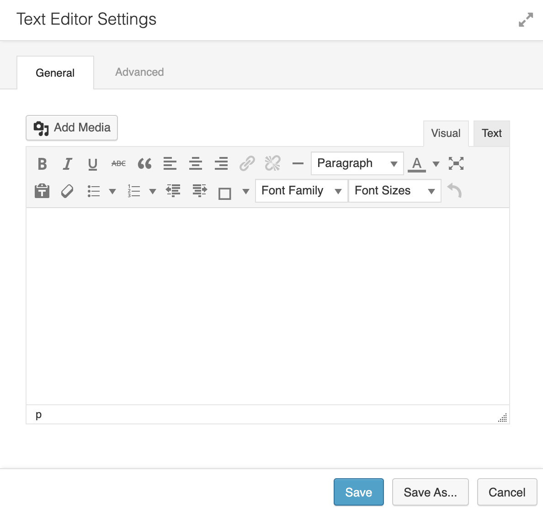Click the Save As... button
Viewport: 543px width, 512px height.
430,492
